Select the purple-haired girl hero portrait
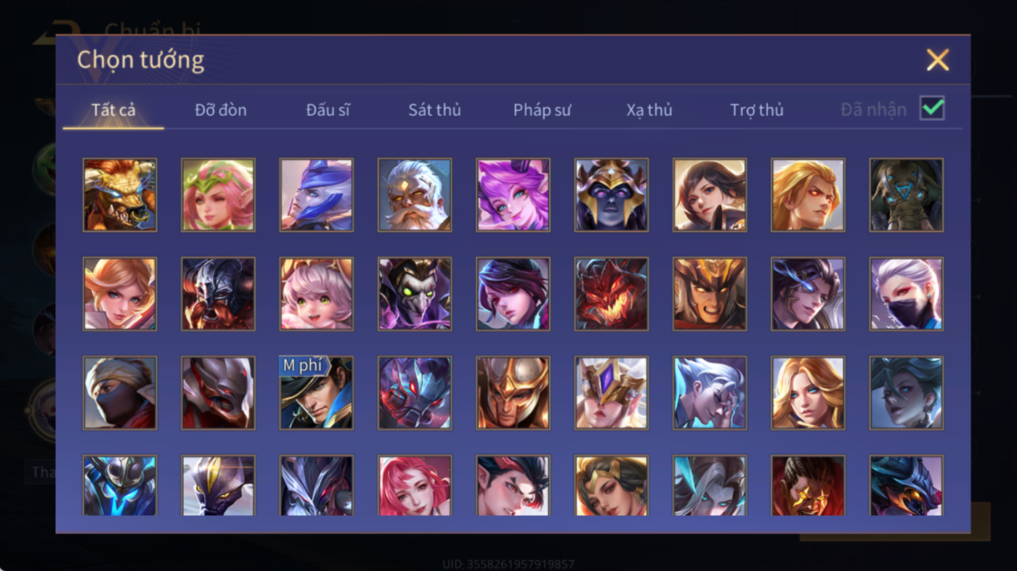This screenshot has height=571, width=1017. point(513,195)
